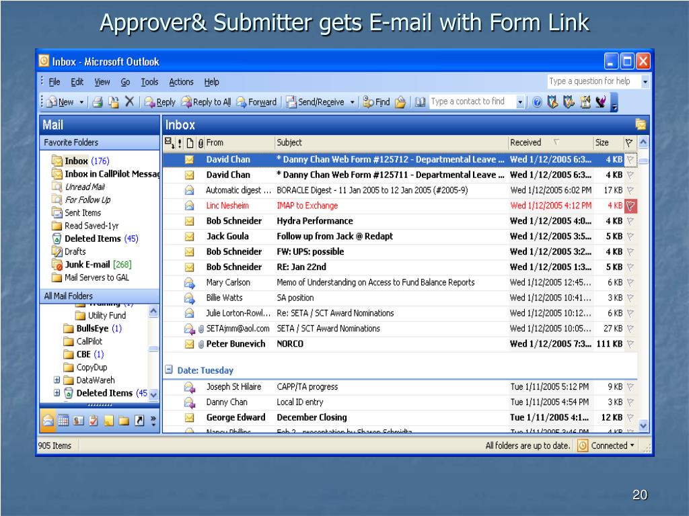Click the Move to Folder toolbar icon
Viewport: 689px width, 516px height.
coord(114,102)
